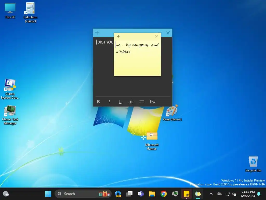Viewport: 266px width, 200px height.
Task: Open File Explorer from the taskbar
Action: coord(152,194)
